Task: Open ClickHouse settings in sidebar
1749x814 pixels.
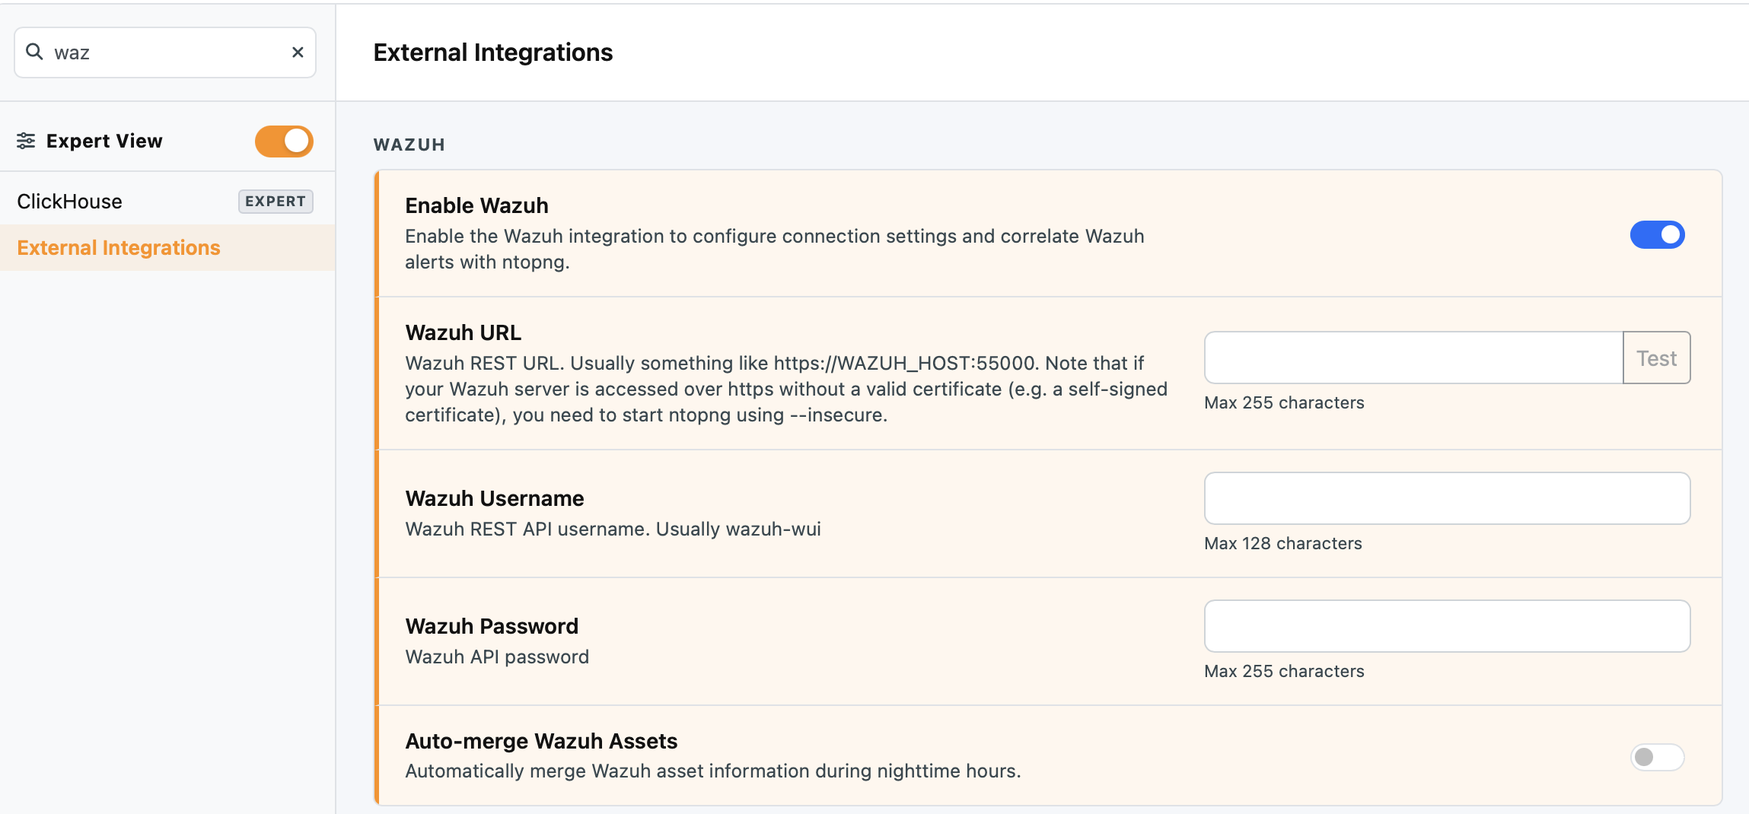Action: coord(167,202)
